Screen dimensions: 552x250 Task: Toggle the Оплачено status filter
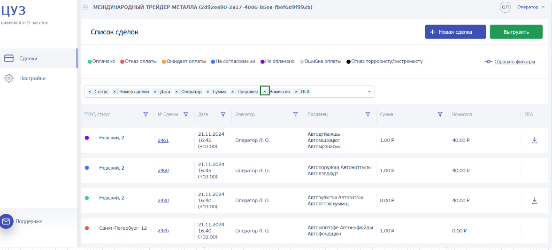click(x=101, y=62)
